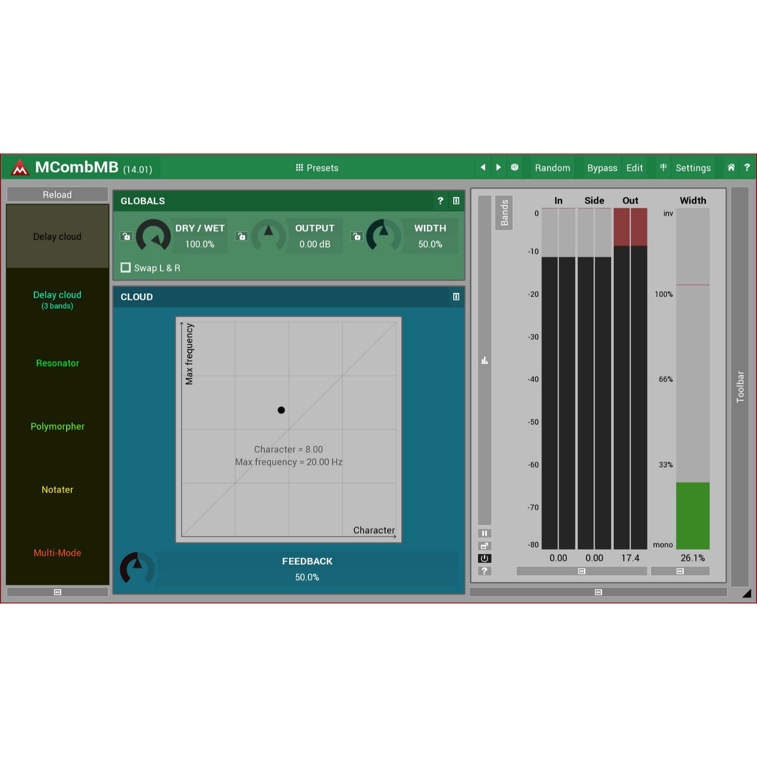Open the Bands meter tab
757x757 pixels.
(504, 212)
